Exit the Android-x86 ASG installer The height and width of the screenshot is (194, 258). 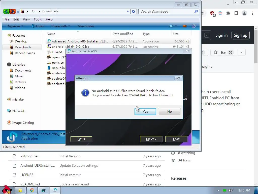(176, 139)
